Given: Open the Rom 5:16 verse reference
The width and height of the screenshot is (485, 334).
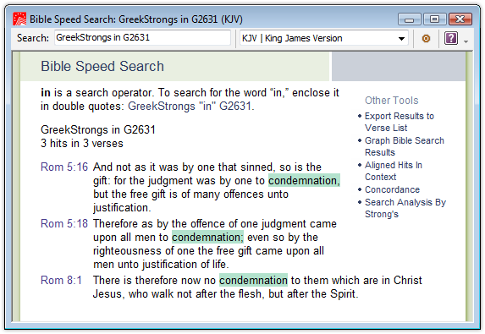Looking at the screenshot, I should tap(64, 167).
